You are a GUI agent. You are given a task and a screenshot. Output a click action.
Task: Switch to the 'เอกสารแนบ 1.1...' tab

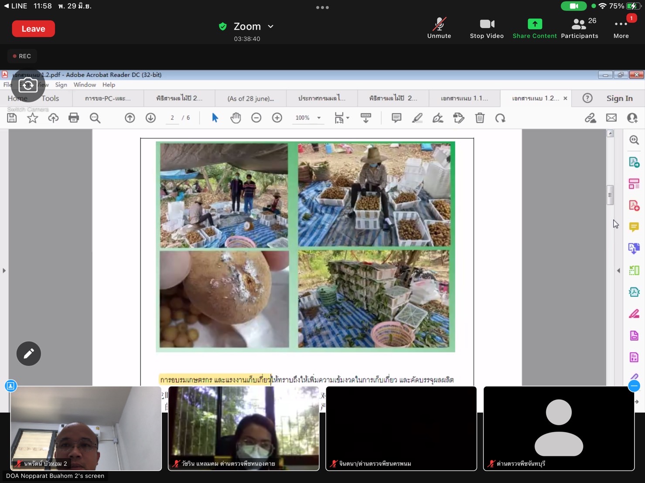click(464, 98)
